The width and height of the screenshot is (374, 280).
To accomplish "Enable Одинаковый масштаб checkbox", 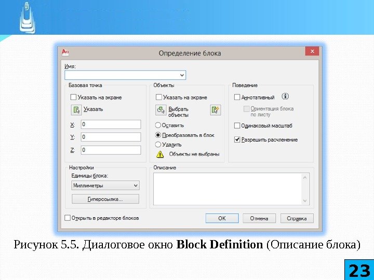I will tap(237, 125).
